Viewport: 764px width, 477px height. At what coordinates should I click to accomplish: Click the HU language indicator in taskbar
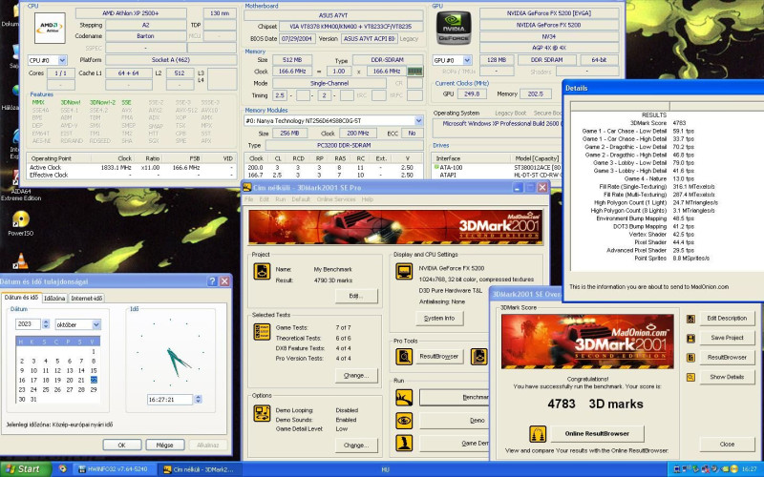pos(385,469)
